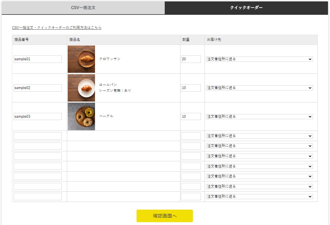Click the first empty quantity field
This screenshot has width=330, height=225.
coord(191,136)
